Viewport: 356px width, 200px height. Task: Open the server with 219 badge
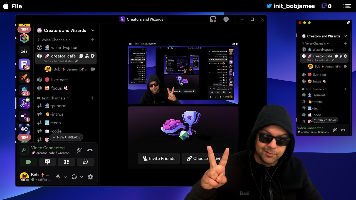click(x=24, y=90)
